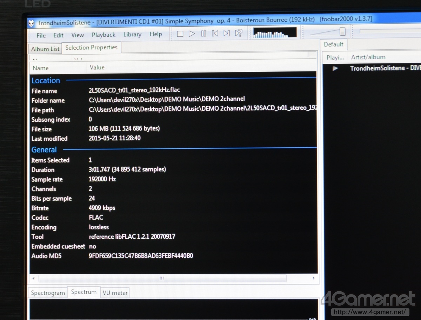Viewport: 421px width, 320px height.
Task: Select the Duration value 3:01.747
Action: pyautogui.click(x=127, y=169)
